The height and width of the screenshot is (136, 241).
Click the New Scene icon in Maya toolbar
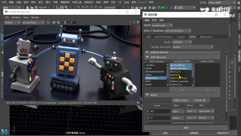point(28,8)
